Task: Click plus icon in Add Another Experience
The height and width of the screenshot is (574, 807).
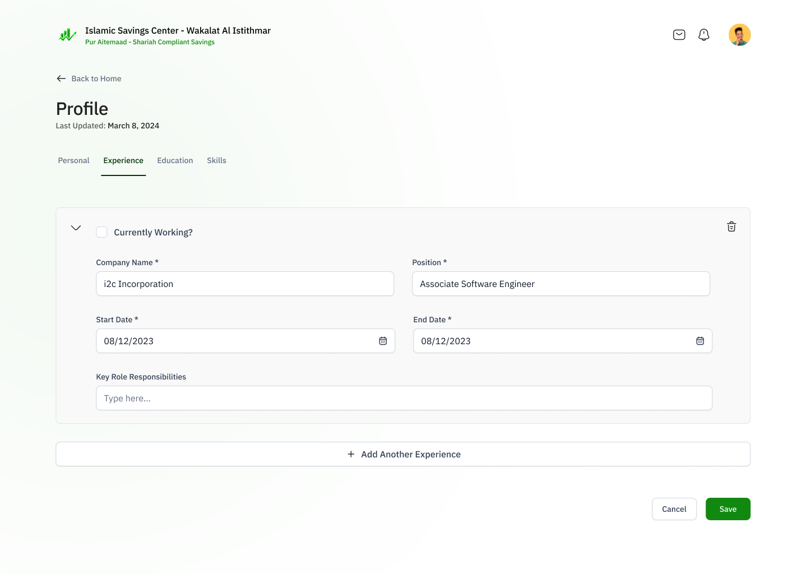Action: (x=351, y=454)
